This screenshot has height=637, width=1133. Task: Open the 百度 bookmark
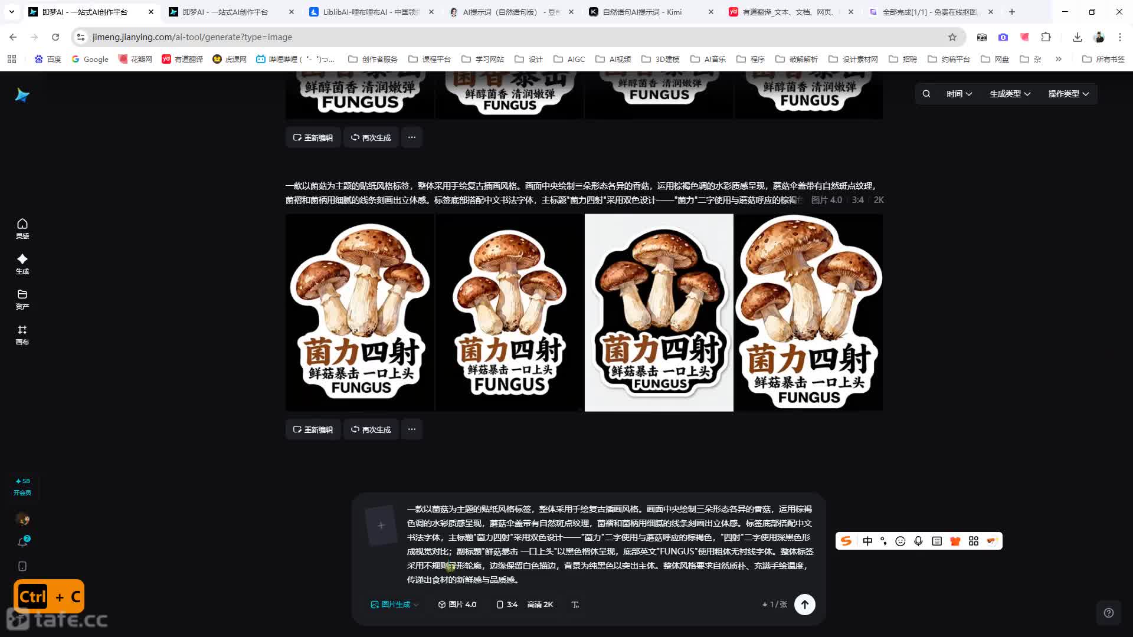[48, 59]
